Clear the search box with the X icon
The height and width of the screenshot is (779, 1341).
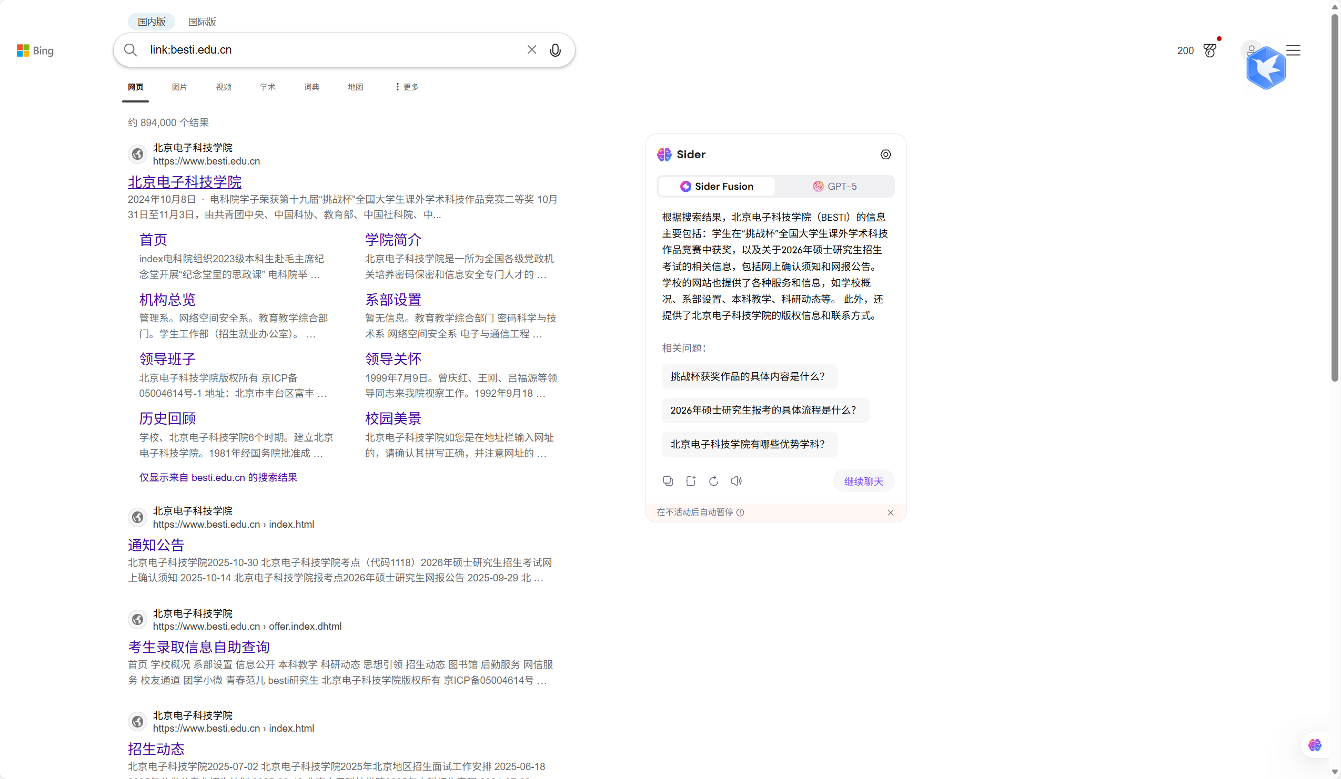[531, 49]
